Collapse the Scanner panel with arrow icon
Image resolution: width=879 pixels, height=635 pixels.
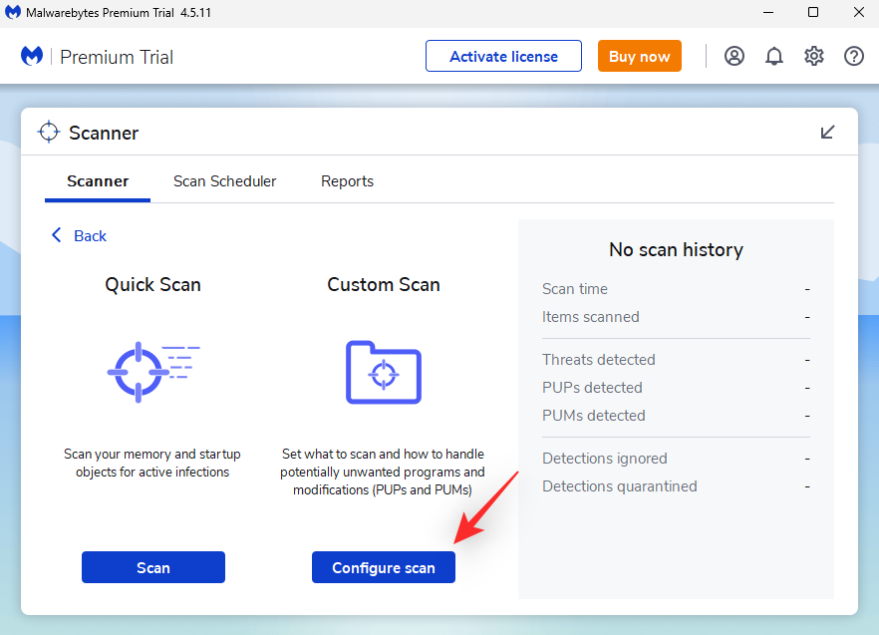[827, 132]
